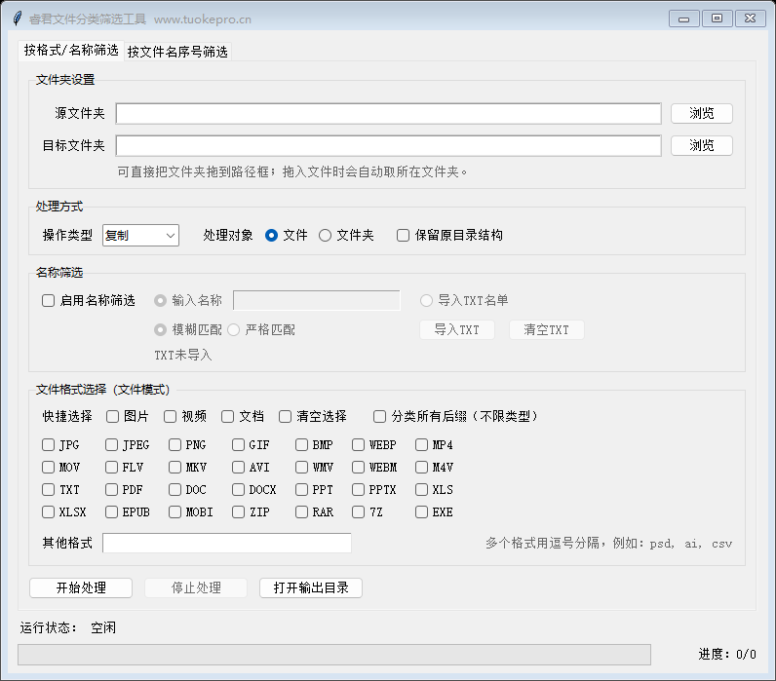
Task: Click the progress bar at bottom
Action: [334, 655]
